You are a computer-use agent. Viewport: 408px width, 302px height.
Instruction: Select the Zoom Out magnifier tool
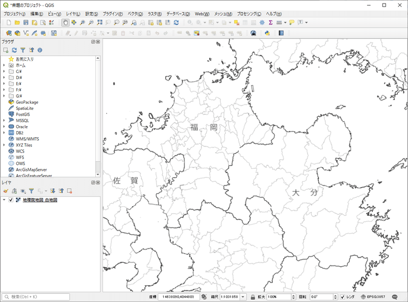click(x=91, y=22)
